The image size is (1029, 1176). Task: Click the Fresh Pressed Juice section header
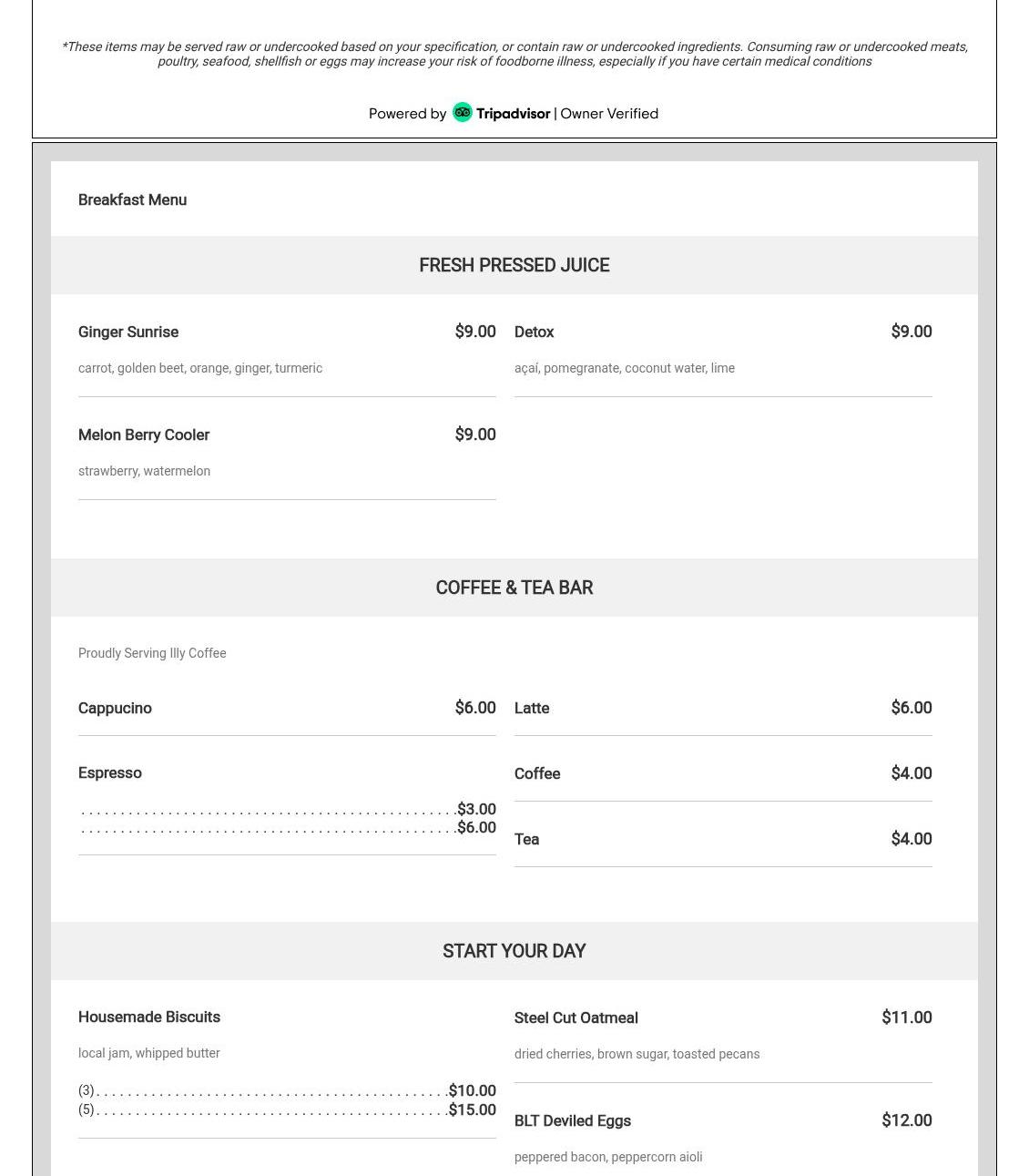(x=514, y=265)
